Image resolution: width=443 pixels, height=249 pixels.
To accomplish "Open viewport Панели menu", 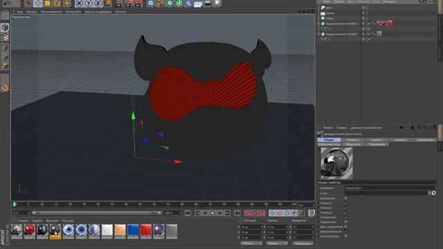I will point(120,12).
